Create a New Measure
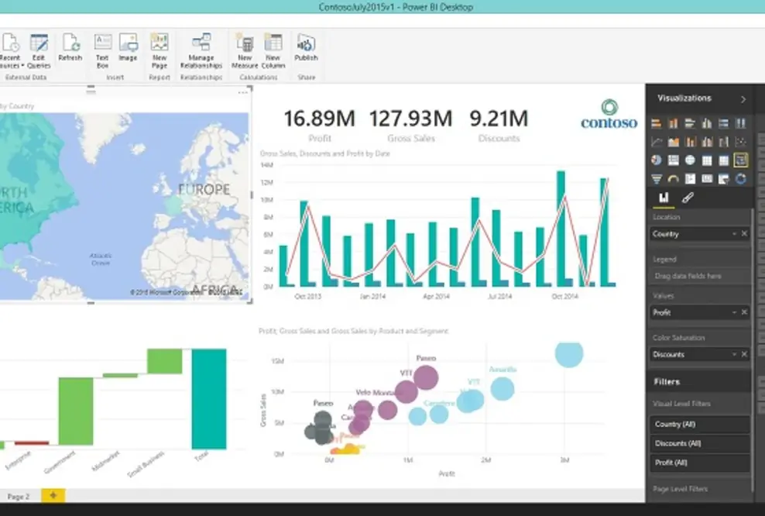The width and height of the screenshot is (765, 516). pos(245,51)
